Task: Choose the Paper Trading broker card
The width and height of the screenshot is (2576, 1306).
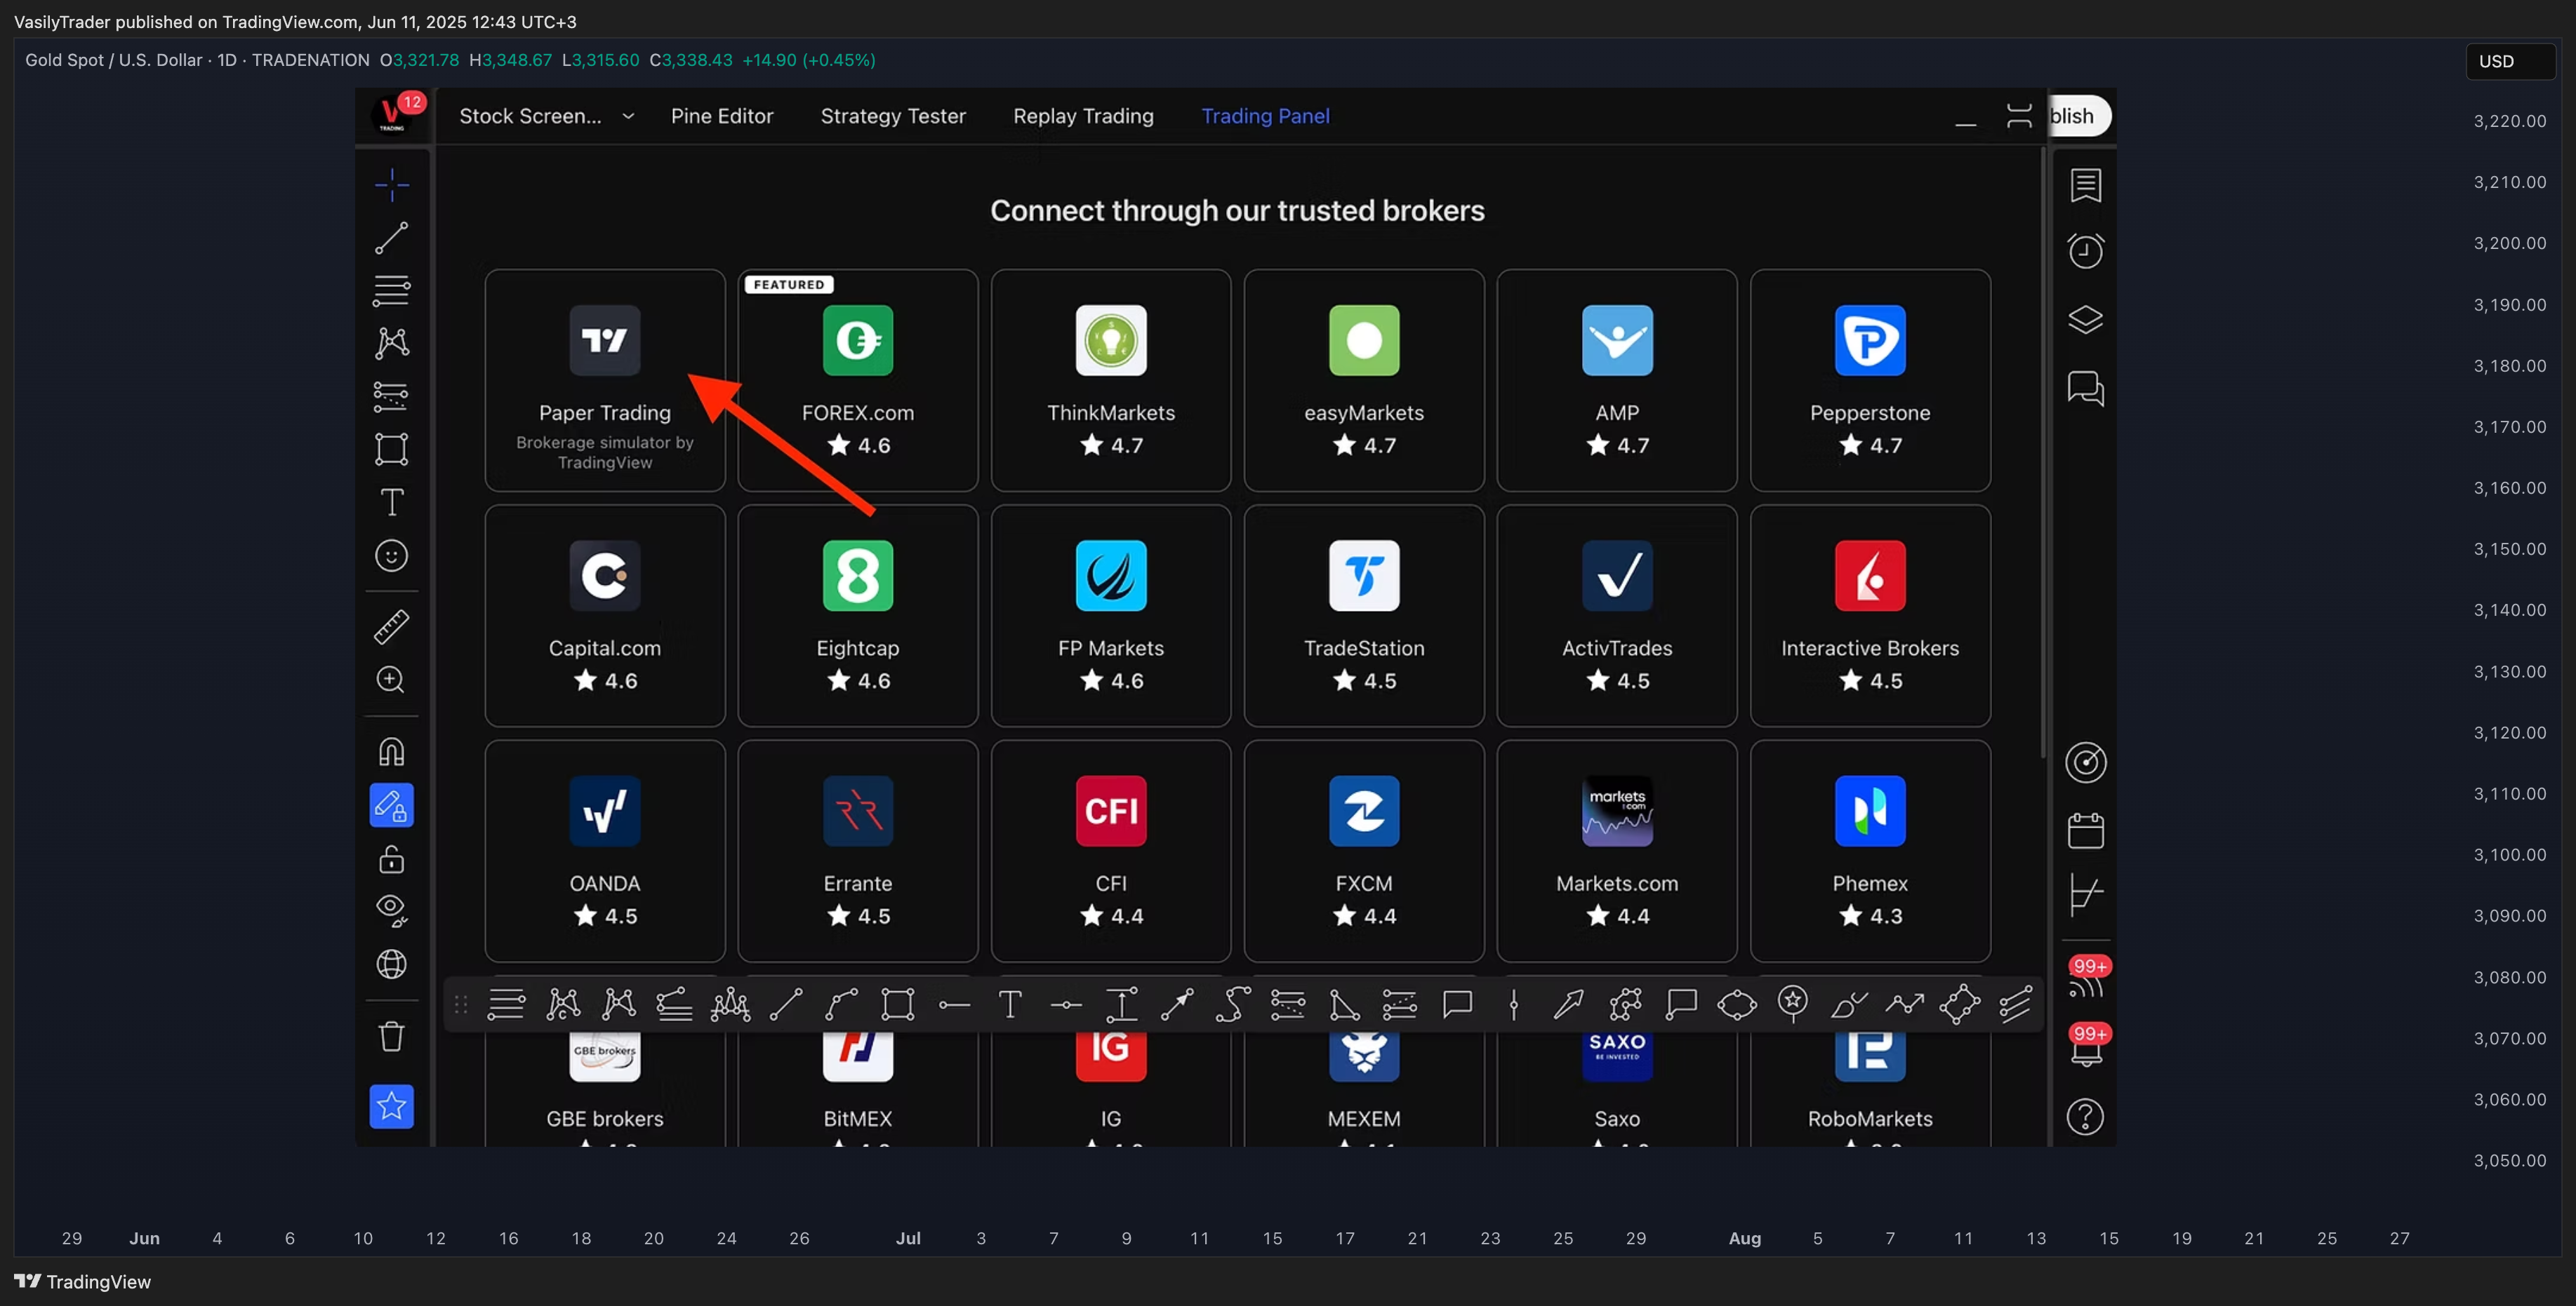Action: pos(605,379)
